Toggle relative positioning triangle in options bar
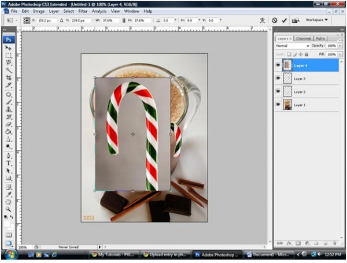Screen dimensions: 347x263 click(61, 20)
